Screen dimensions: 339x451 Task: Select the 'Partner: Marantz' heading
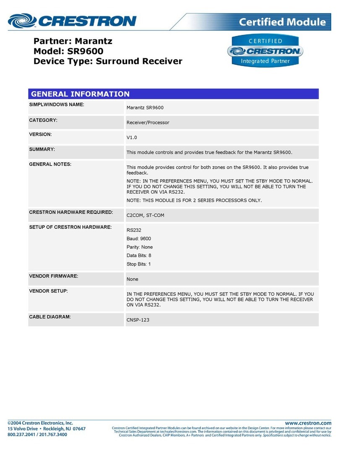click(x=73, y=41)
